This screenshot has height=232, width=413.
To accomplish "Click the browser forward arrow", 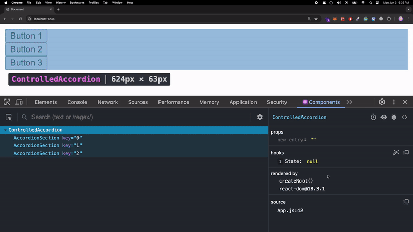I will (12, 19).
